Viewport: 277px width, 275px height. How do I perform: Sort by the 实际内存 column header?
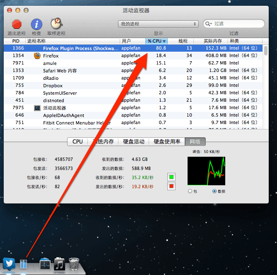point(211,41)
